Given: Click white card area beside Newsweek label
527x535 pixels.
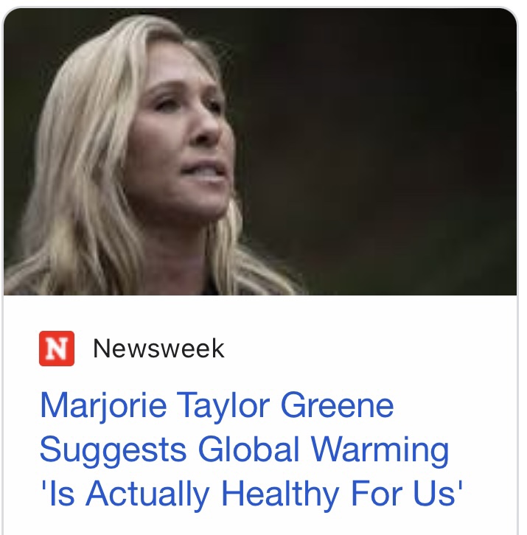Looking at the screenshot, I should 369,349.
